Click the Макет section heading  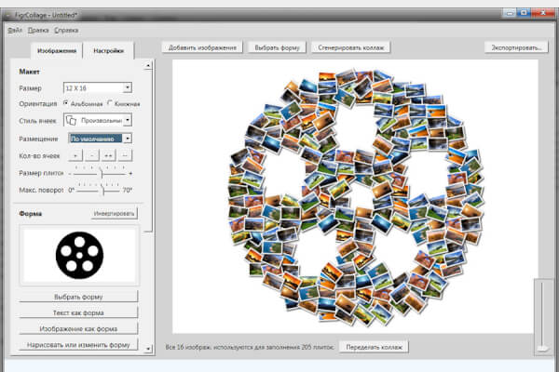coord(29,72)
